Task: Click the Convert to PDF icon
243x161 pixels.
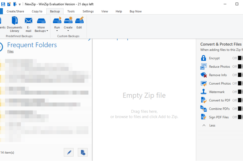Action: click(204, 100)
